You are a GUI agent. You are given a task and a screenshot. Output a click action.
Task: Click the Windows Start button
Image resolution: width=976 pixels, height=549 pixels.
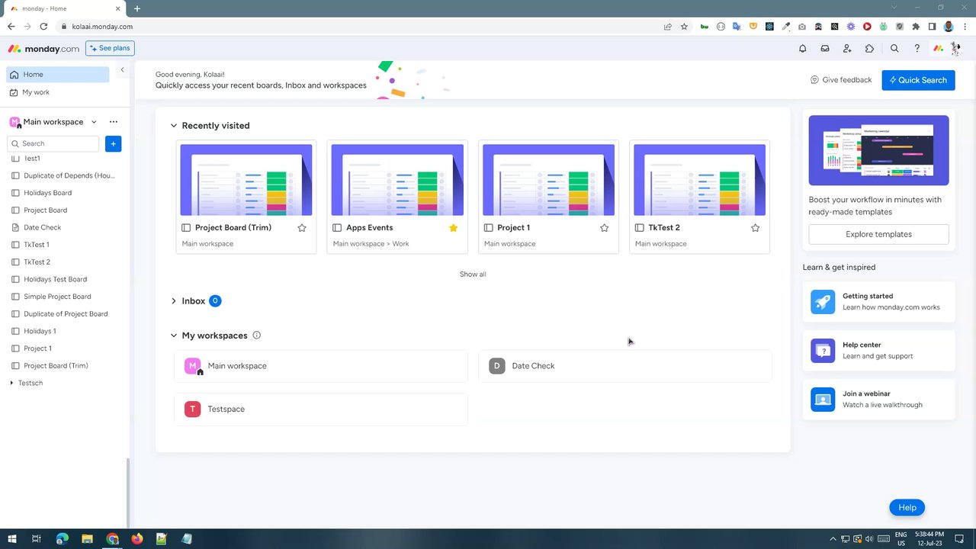[x=11, y=539]
